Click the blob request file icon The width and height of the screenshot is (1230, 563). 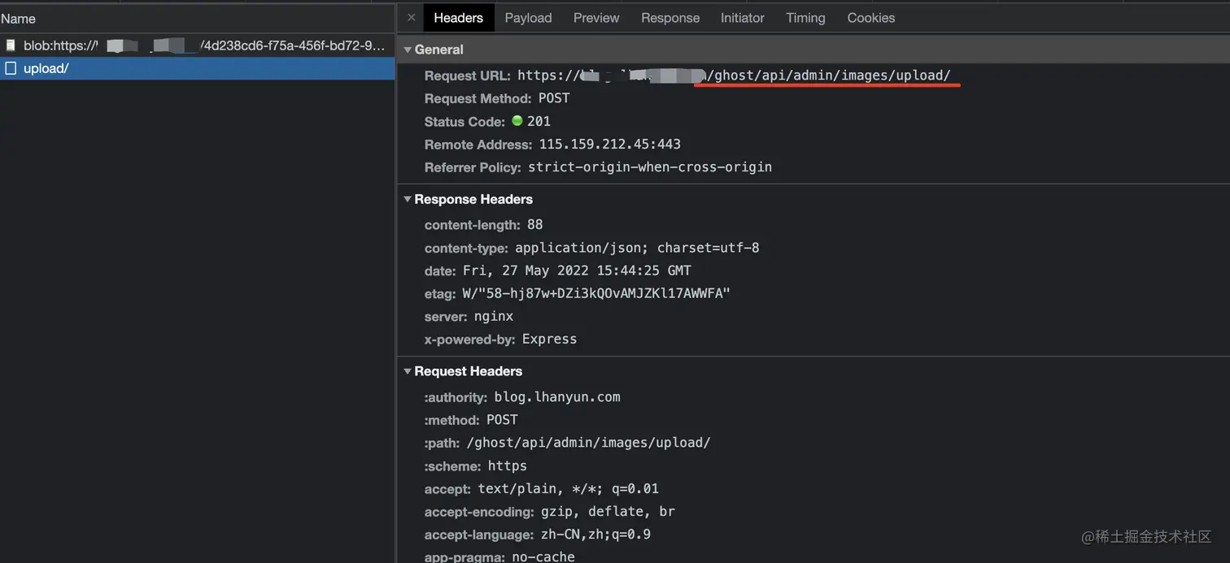click(11, 45)
